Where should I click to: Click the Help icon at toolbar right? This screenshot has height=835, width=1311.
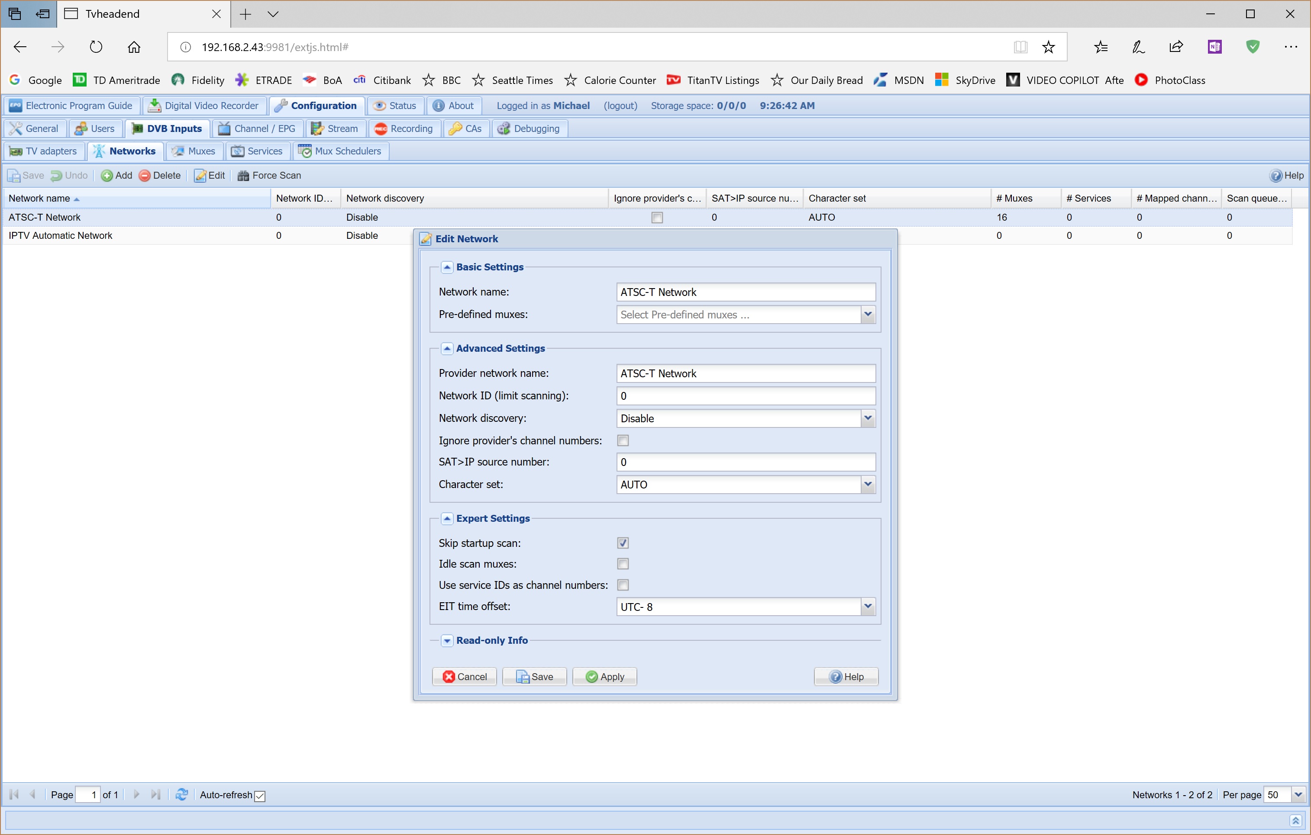point(1275,175)
